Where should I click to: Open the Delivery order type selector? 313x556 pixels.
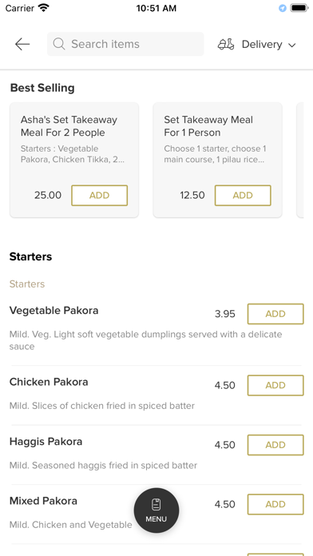[256, 44]
